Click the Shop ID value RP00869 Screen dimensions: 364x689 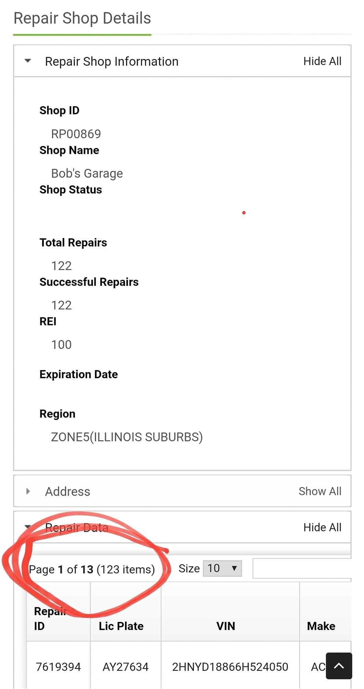[x=76, y=134]
